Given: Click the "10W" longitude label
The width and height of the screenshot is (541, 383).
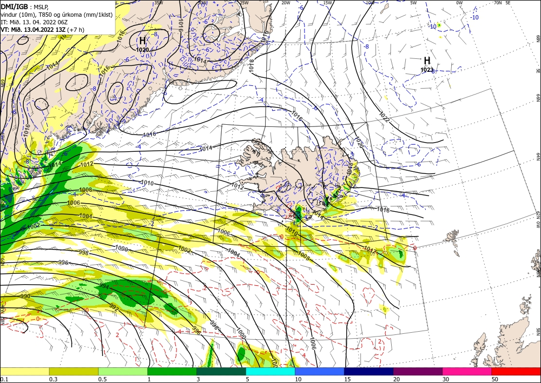Looking at the screenshot, I should (370, 3).
